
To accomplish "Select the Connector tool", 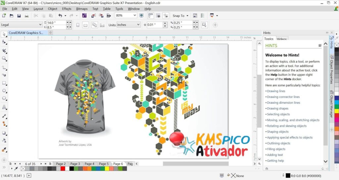I will pos(4,124).
